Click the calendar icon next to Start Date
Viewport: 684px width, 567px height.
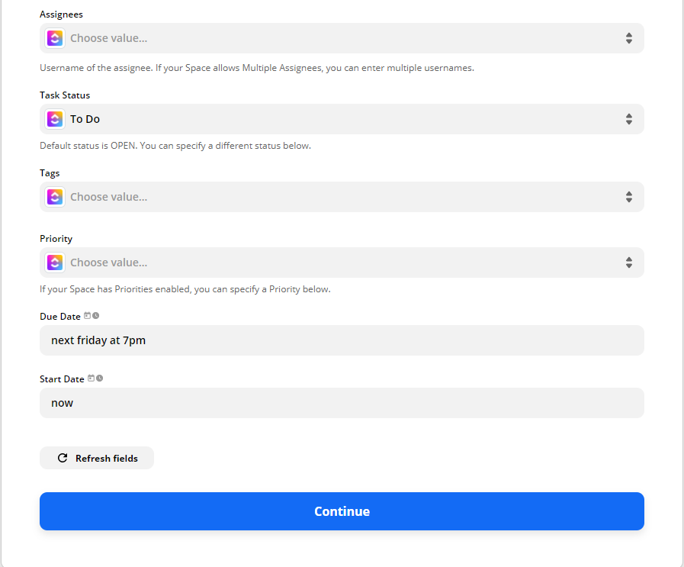click(x=92, y=378)
